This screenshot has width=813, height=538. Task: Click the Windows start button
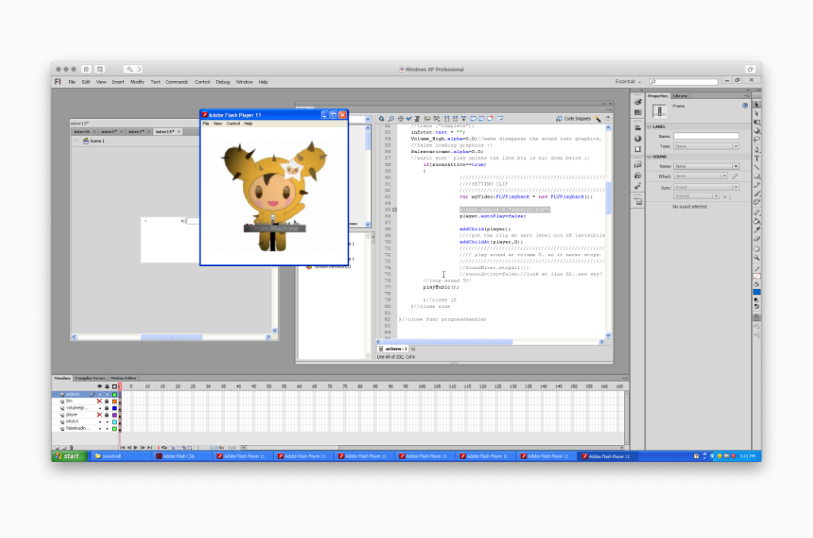point(70,456)
